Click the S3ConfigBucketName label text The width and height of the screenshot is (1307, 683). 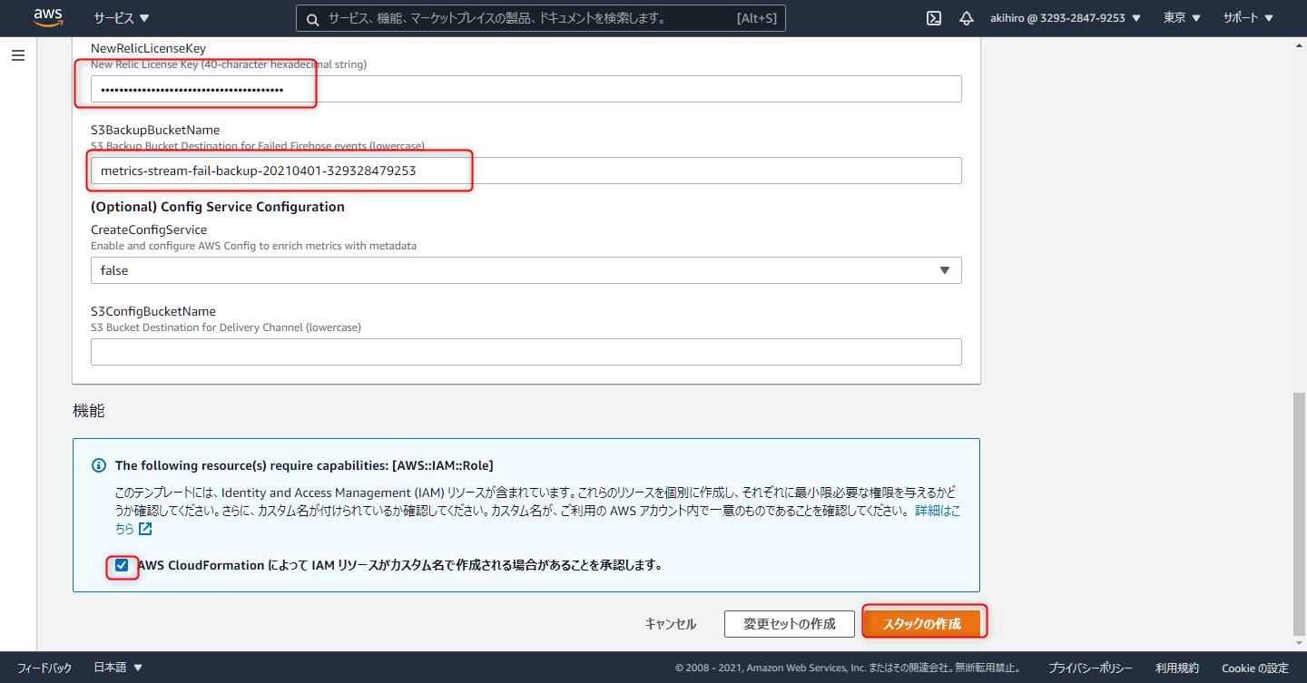tap(153, 311)
